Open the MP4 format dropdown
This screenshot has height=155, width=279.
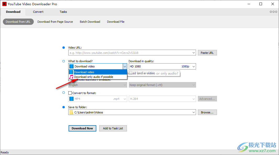[98, 99]
